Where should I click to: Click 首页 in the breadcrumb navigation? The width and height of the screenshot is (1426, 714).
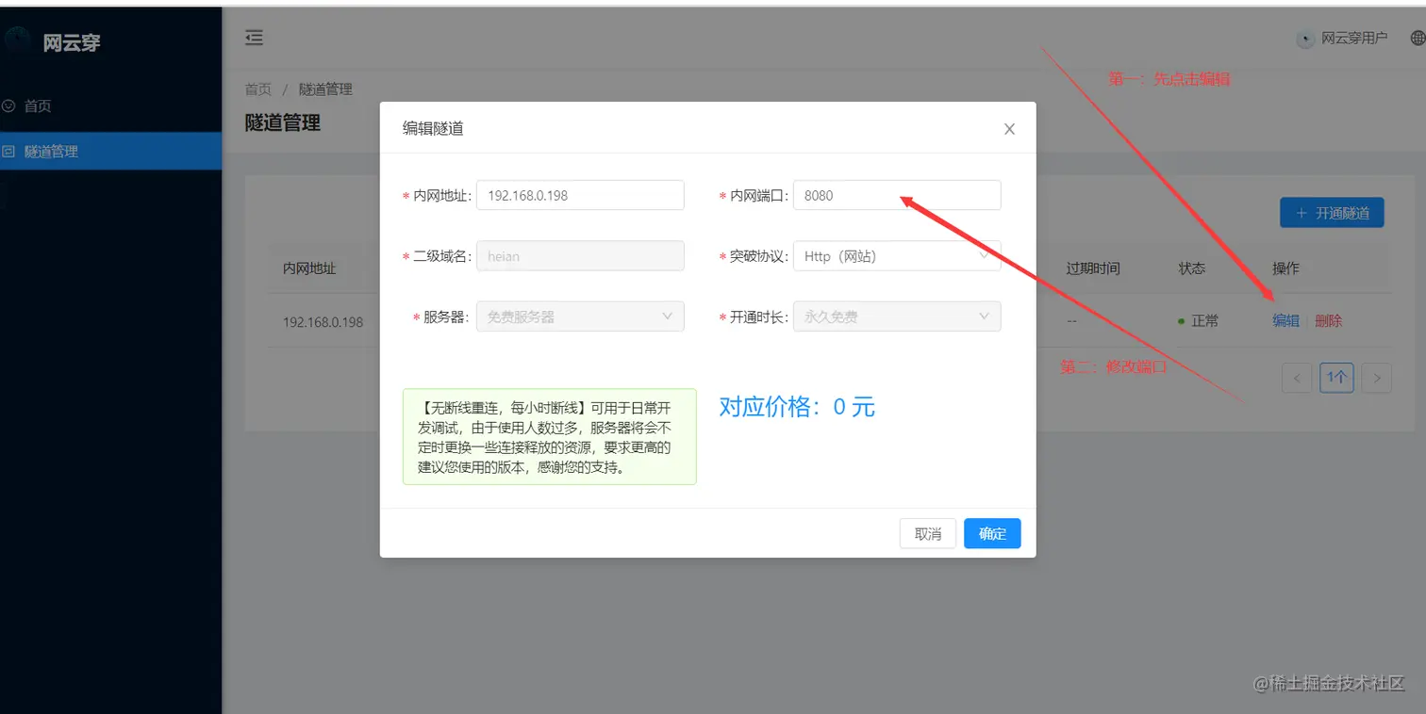pos(257,89)
